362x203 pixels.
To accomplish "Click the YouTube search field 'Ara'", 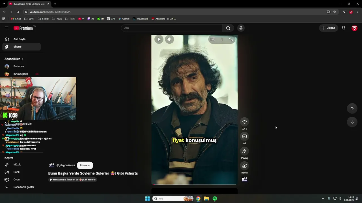I will 172,28.
